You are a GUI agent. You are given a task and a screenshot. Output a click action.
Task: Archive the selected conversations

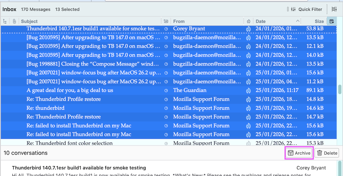coord(299,153)
